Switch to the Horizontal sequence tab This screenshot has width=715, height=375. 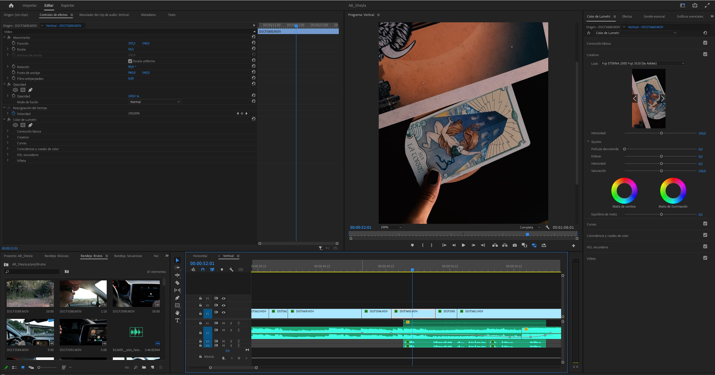pyautogui.click(x=200, y=256)
